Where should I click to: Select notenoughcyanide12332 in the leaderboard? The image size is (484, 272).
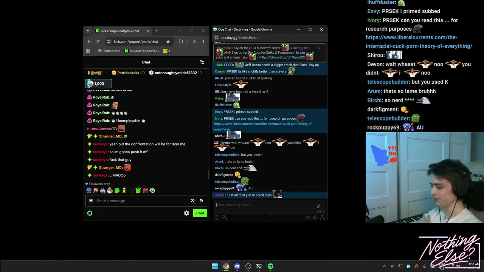[175, 73]
